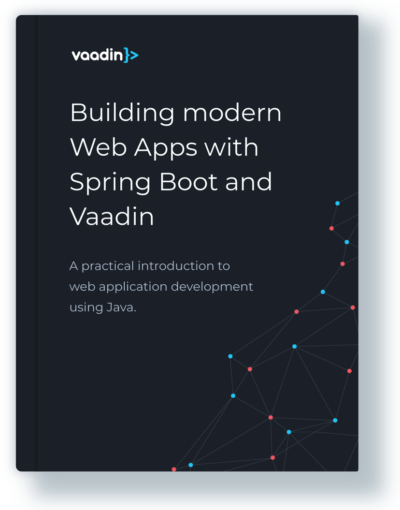The image size is (400, 510).
Task: Select the Vaadin chevron symbol
Action: click(130, 55)
